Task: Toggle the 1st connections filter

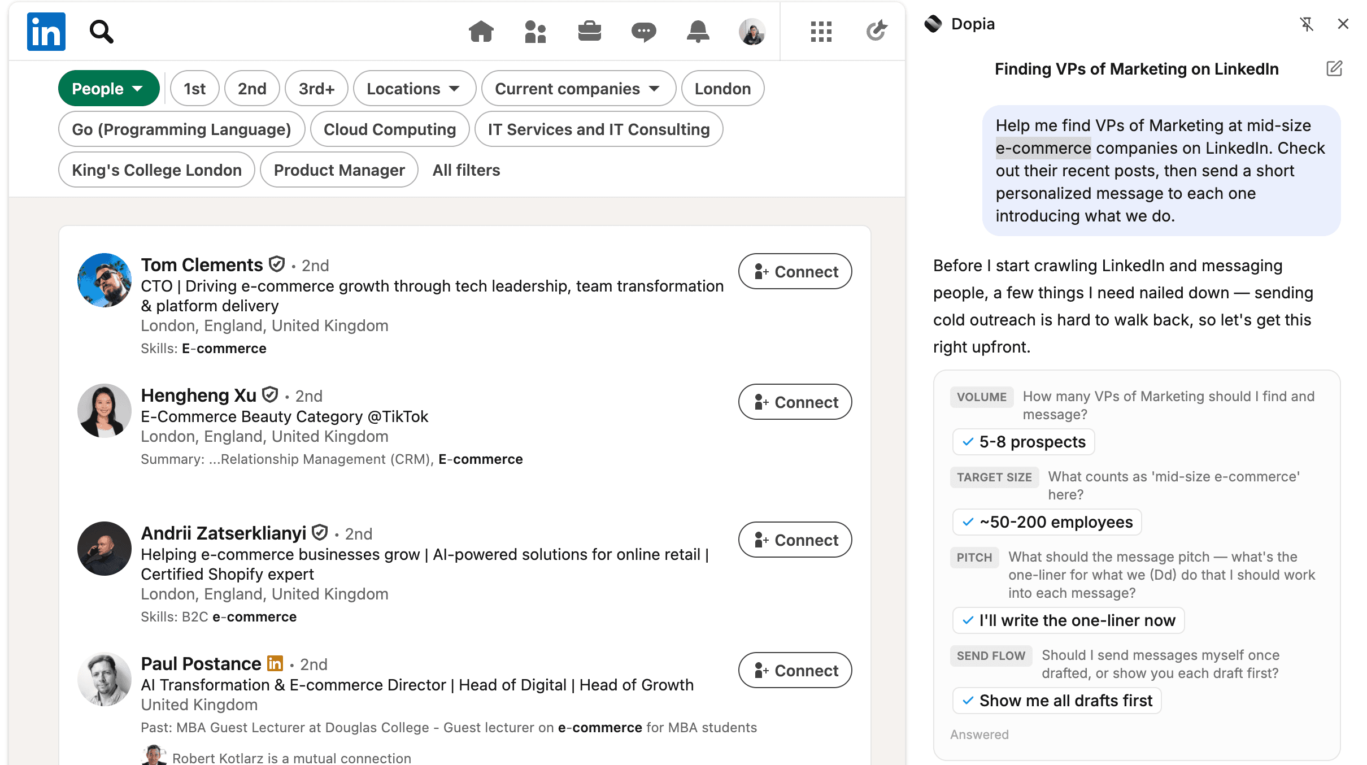Action: pyautogui.click(x=195, y=89)
